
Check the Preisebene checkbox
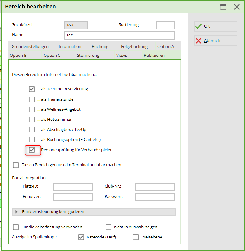pyautogui.click(x=136, y=237)
